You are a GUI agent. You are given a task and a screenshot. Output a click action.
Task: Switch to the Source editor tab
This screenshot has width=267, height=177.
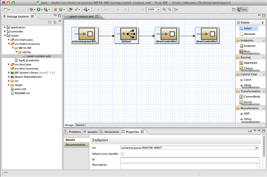click(80, 125)
